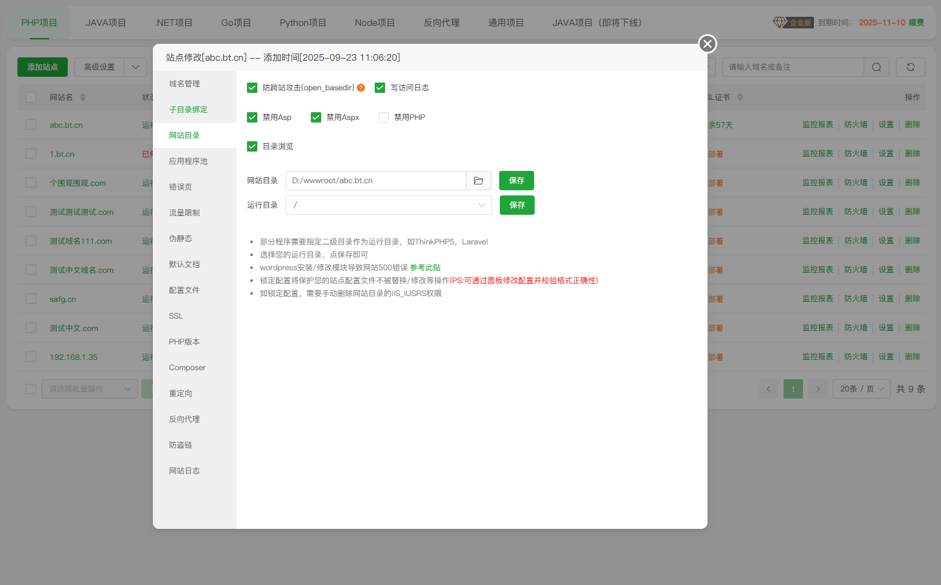The height and width of the screenshot is (585, 941).
Task: Open the 20条/页 page size dropdown
Action: click(x=862, y=389)
